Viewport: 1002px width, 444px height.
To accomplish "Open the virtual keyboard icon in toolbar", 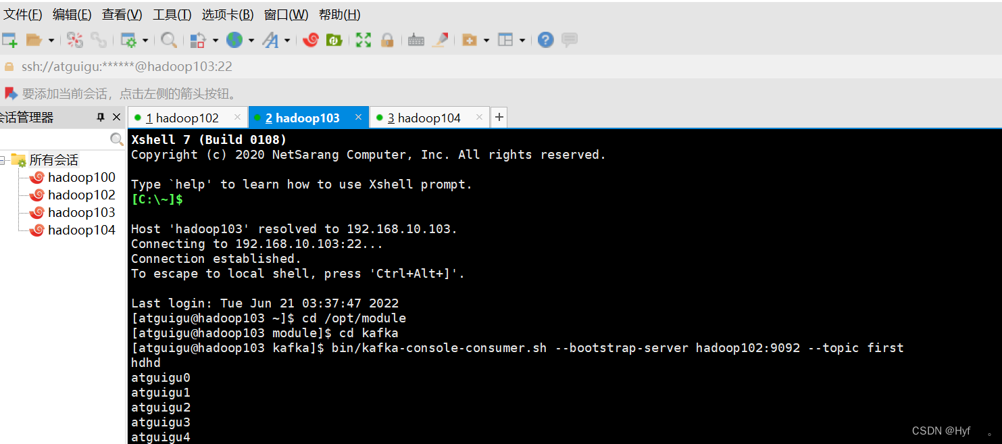I will coord(416,41).
